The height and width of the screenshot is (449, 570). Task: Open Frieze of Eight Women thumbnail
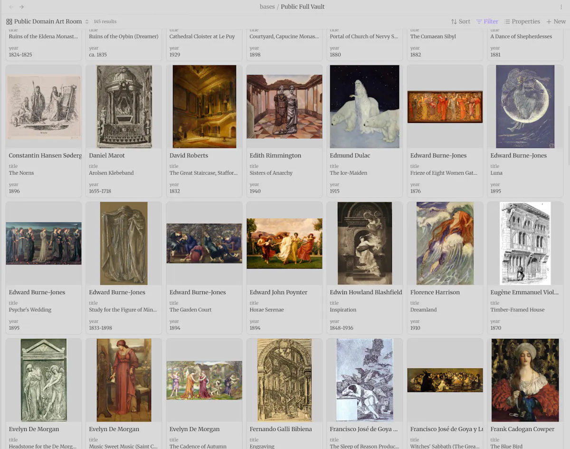pyautogui.click(x=445, y=107)
